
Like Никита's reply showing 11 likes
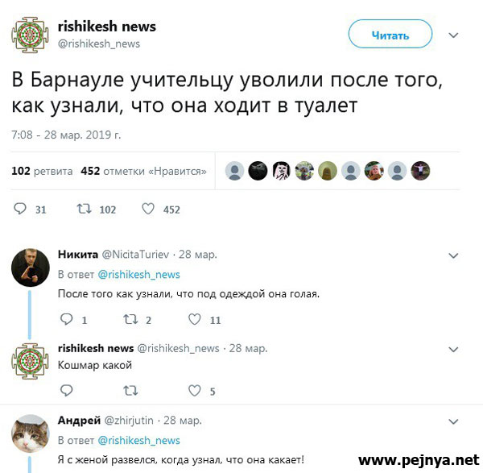(x=195, y=319)
